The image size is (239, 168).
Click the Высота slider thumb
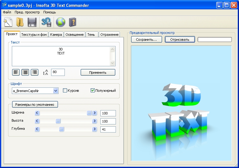pyautogui.click(x=58, y=121)
